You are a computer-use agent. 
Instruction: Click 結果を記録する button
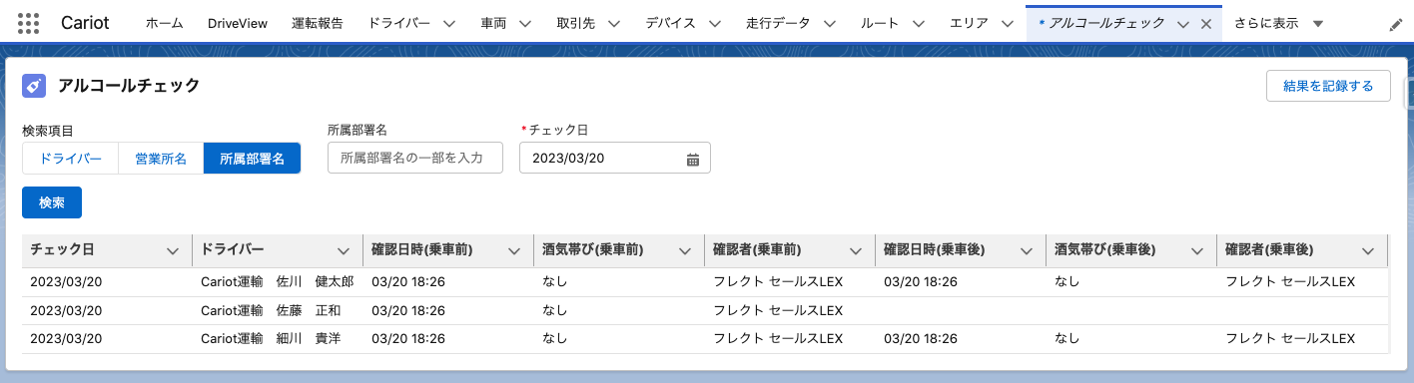pos(1328,87)
